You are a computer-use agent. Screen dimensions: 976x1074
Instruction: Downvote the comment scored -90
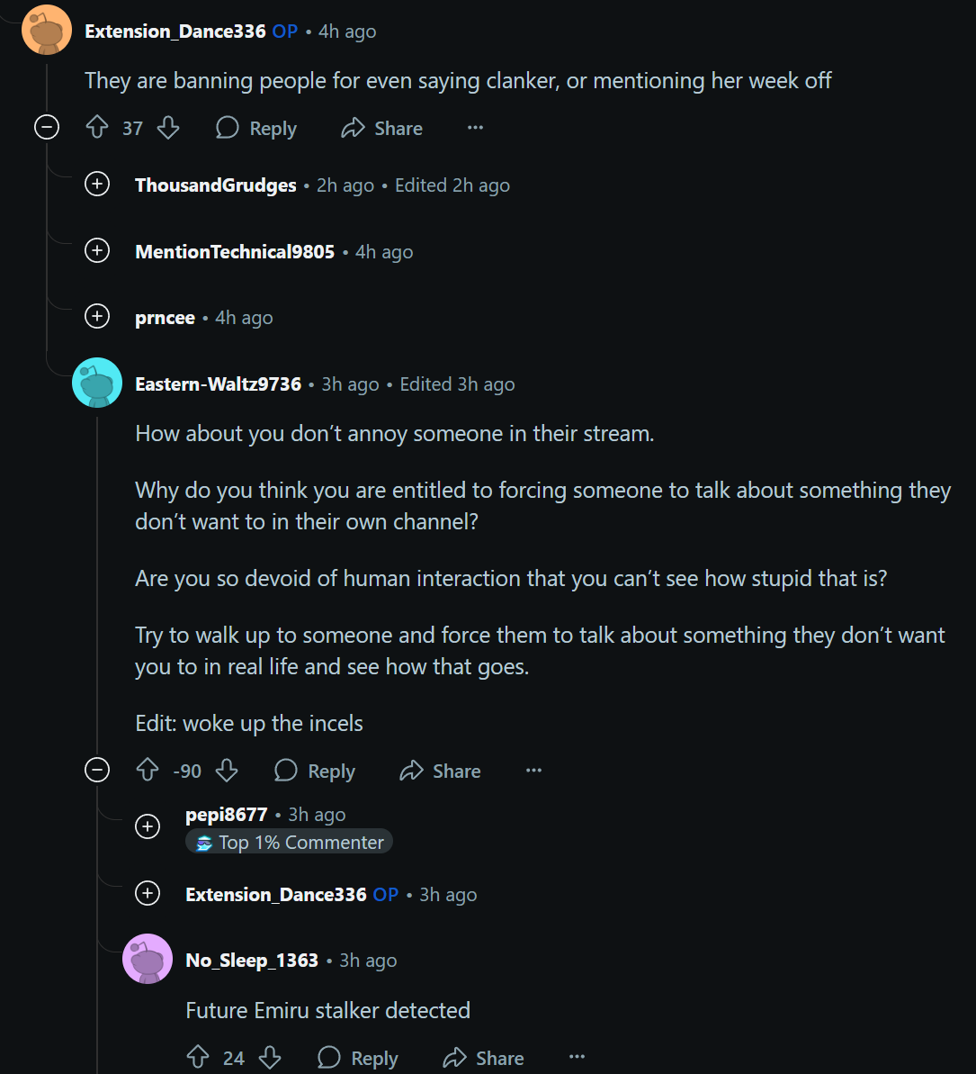pos(227,771)
